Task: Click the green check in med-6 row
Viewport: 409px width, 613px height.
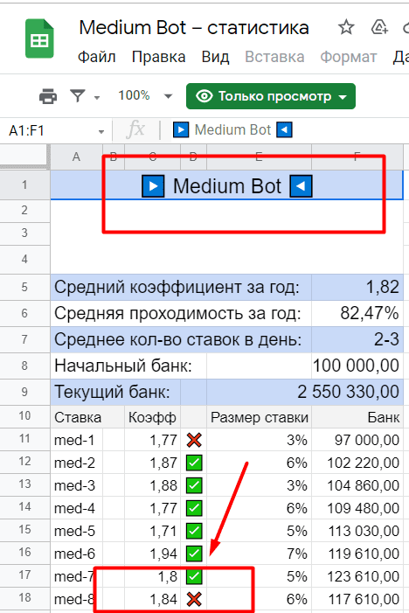Action: (194, 554)
